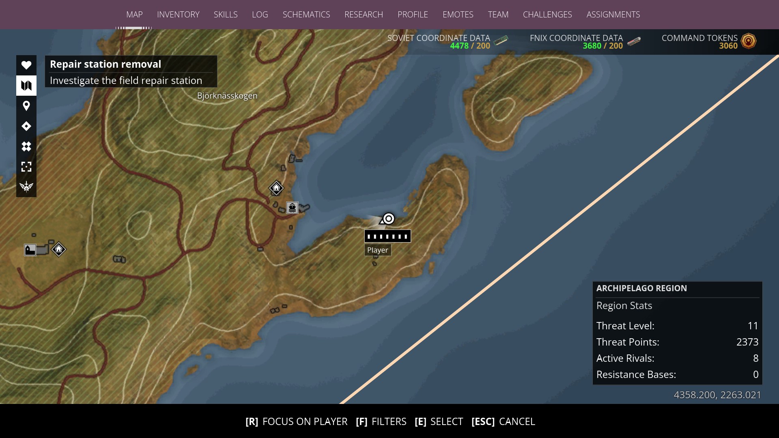Select the frame brackets sidebar icon
Viewport: 779px width, 438px height.
[x=26, y=167]
